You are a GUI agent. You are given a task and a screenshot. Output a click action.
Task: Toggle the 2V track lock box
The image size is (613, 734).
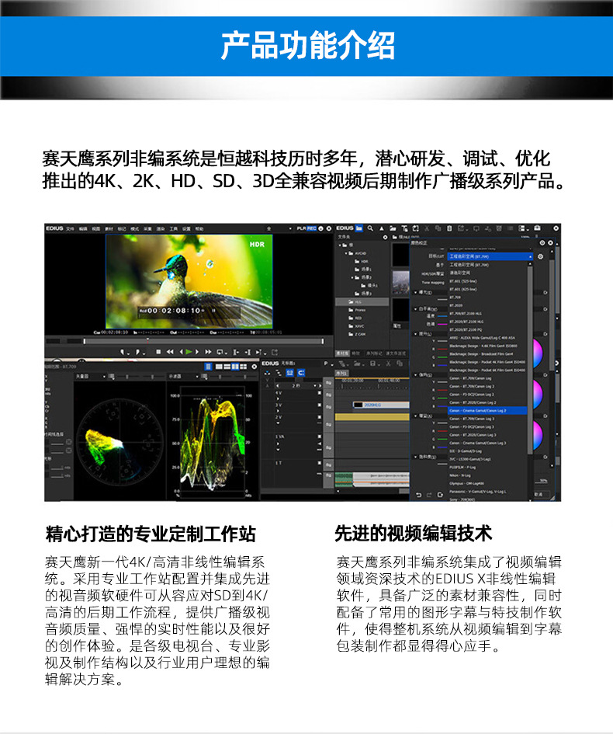coord(320,417)
